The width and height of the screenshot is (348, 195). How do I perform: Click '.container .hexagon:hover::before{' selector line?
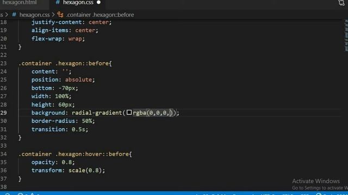(x=75, y=154)
